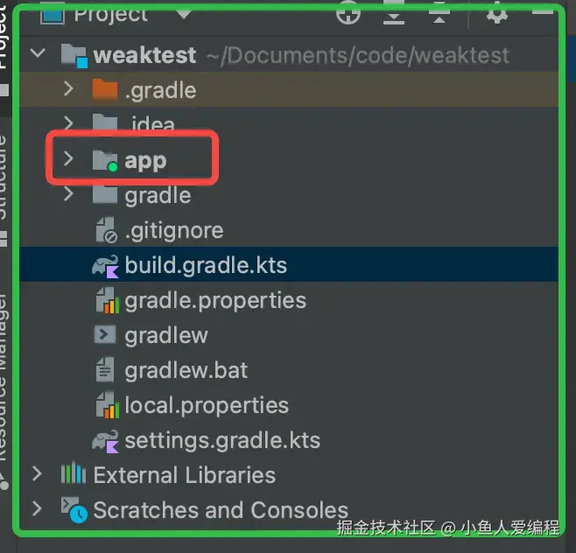Click the settings.gradle.kts Gradle icon
The height and width of the screenshot is (553, 576).
pos(105,440)
